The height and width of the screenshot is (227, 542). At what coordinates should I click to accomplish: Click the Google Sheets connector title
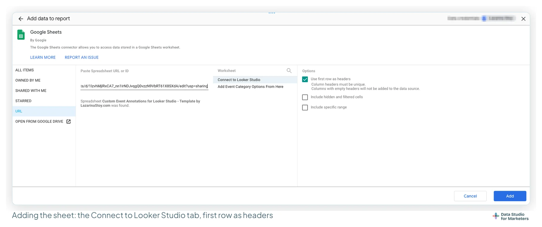[46, 32]
